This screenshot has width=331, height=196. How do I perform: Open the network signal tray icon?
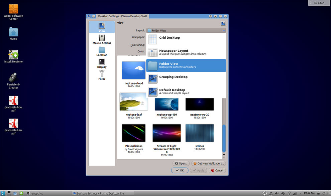click(x=295, y=193)
